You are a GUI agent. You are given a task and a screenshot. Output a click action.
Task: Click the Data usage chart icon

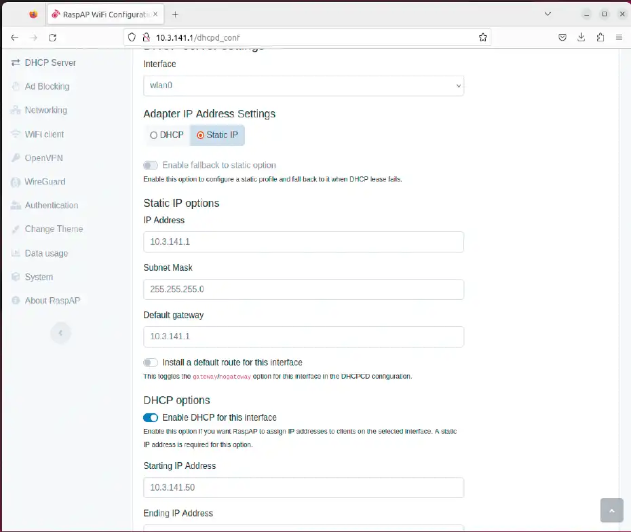point(16,253)
